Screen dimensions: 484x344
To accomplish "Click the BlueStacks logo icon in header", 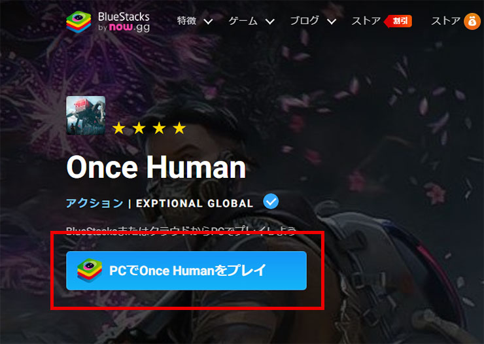I will tap(78, 22).
